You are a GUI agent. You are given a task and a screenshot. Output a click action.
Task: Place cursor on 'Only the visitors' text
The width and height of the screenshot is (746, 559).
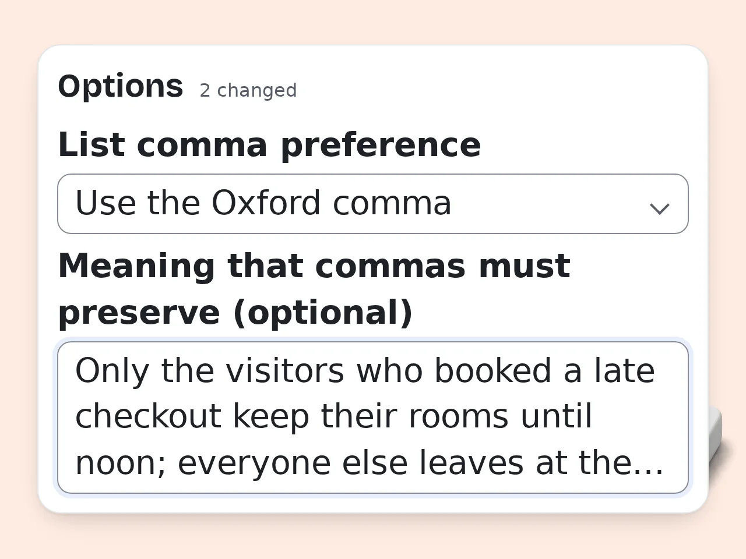pyautogui.click(x=210, y=371)
